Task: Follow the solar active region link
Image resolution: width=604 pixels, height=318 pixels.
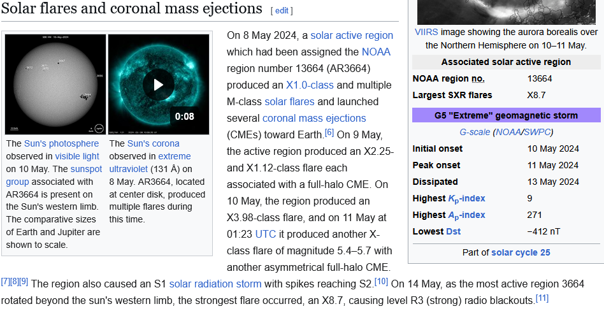Action: (352, 36)
